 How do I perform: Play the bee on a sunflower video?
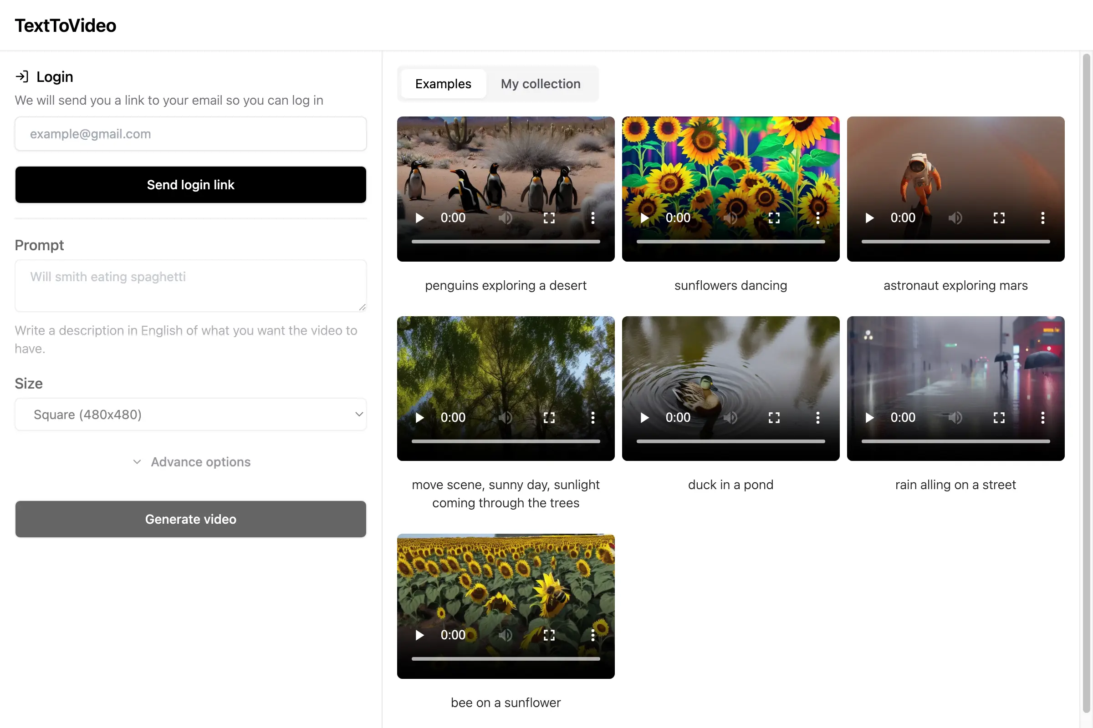419,635
